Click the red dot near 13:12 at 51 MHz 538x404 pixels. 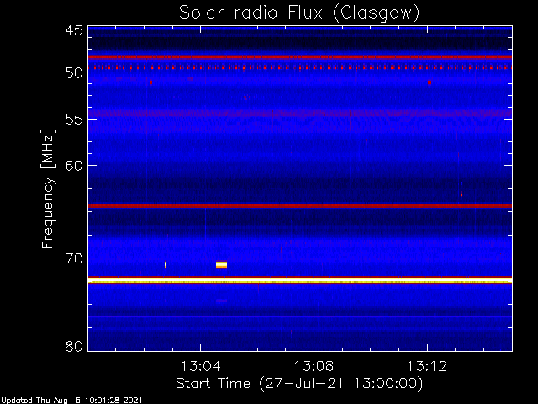[x=430, y=82]
